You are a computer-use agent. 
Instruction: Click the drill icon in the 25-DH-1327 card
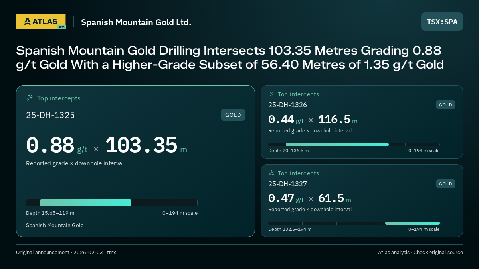pyautogui.click(x=271, y=173)
